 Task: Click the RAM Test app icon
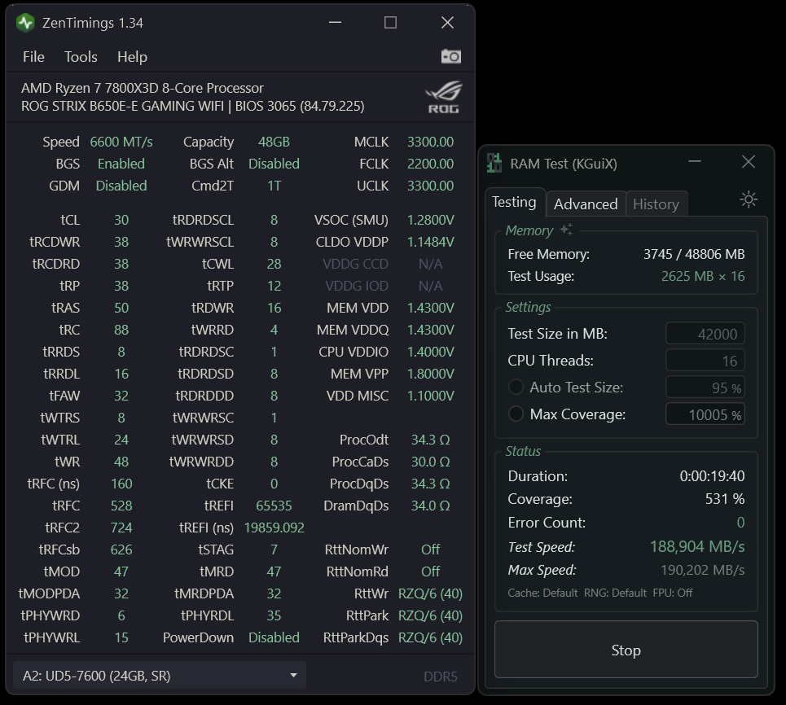(494, 164)
